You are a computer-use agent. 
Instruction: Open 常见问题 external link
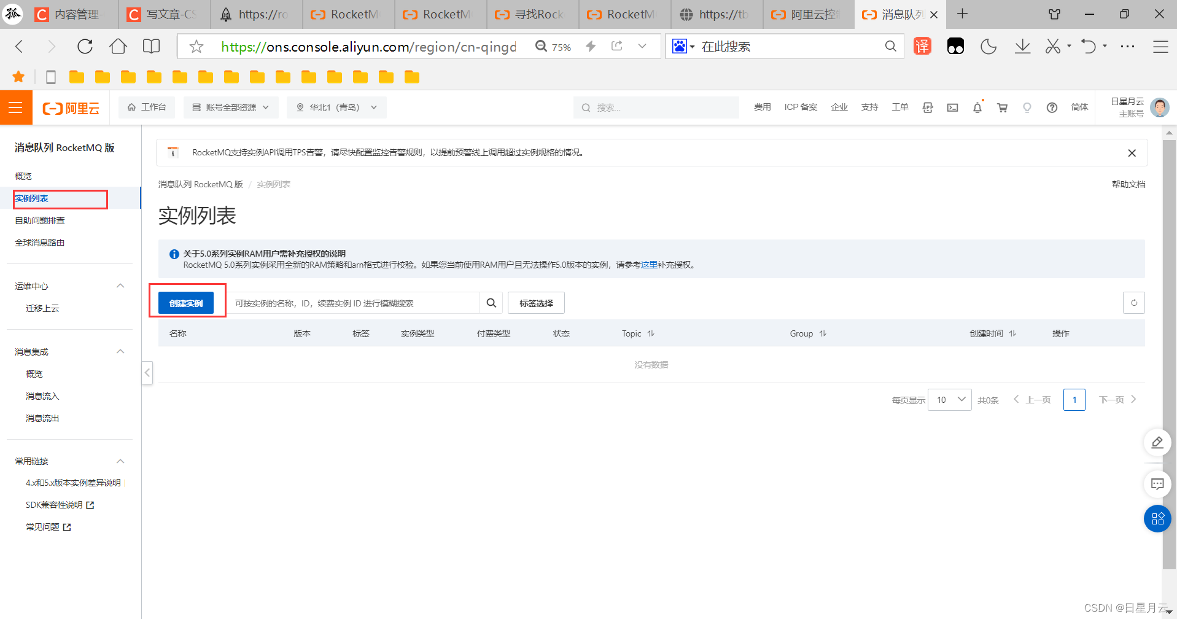click(x=48, y=527)
